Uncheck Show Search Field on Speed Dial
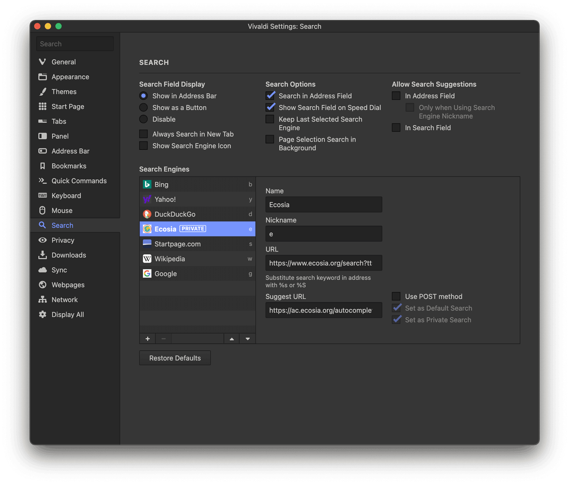569x484 pixels. 270,107
